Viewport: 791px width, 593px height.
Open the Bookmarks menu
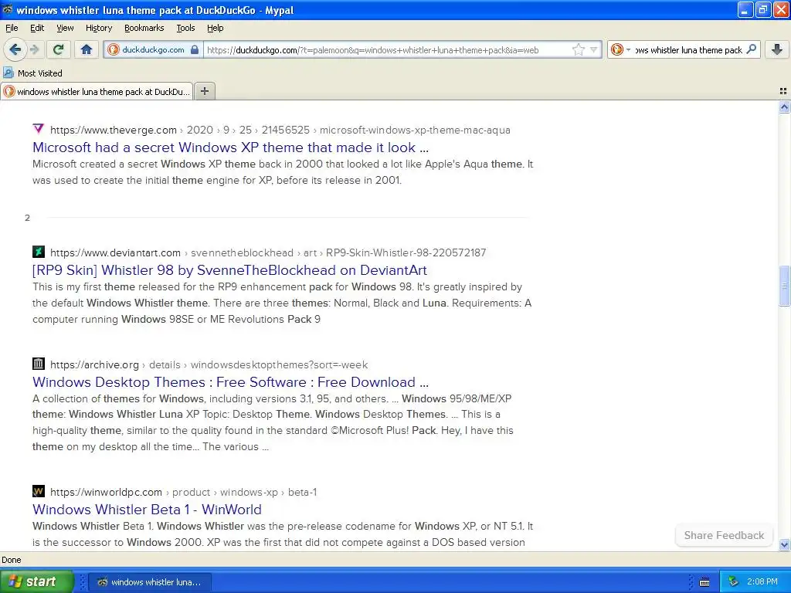[x=144, y=28]
